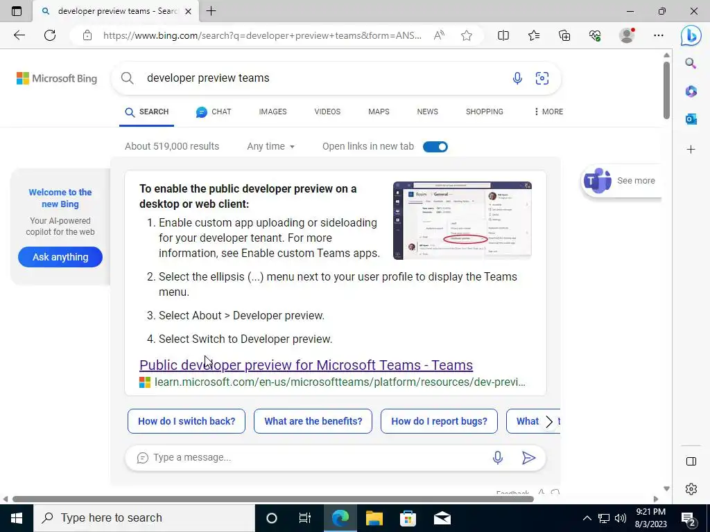Click How do I report bugs? suggestion
The width and height of the screenshot is (710, 532).
[439, 421]
